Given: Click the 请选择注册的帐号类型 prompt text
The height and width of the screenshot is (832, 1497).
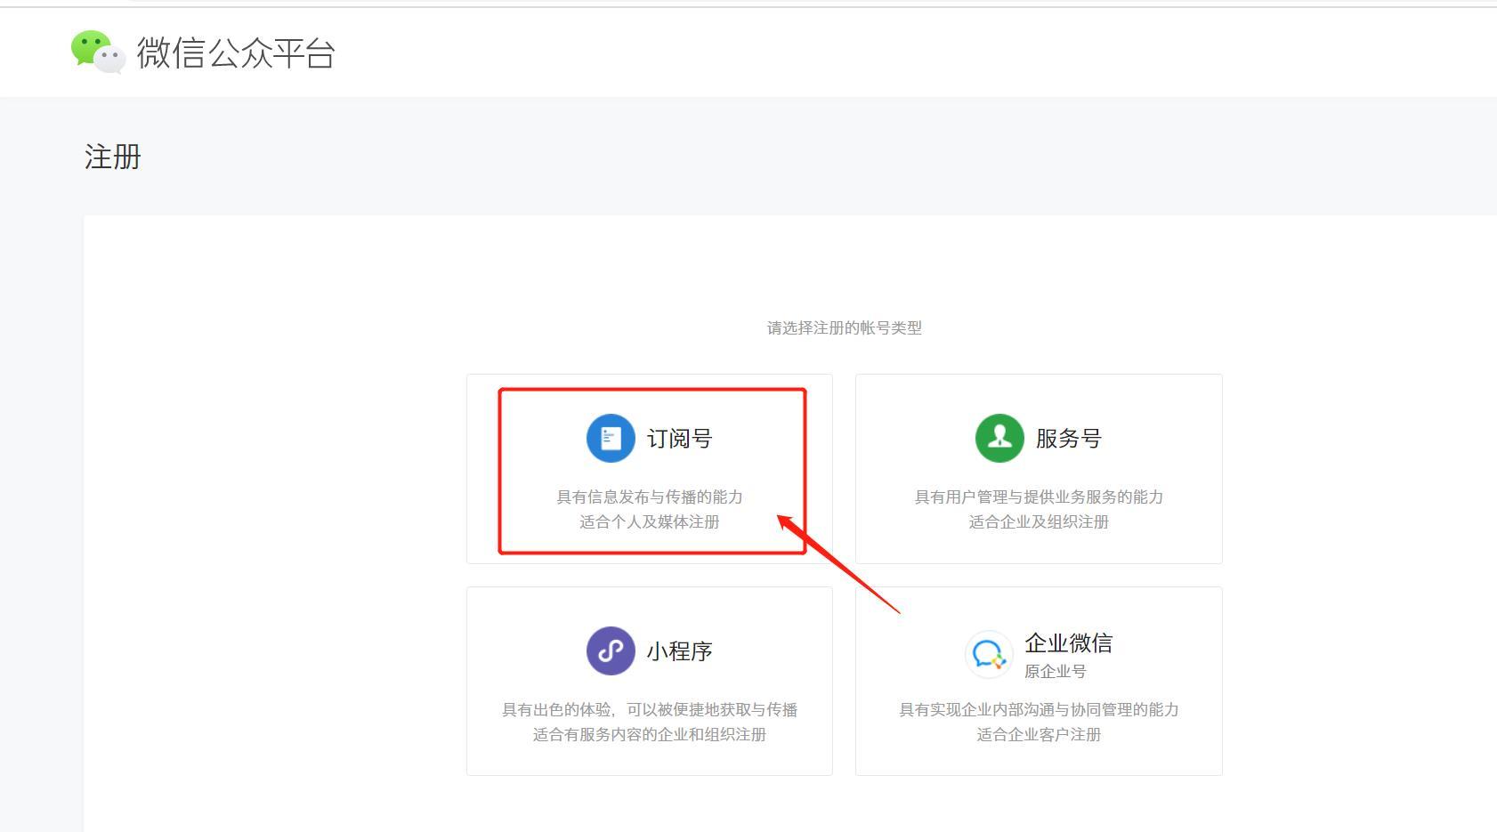Looking at the screenshot, I should (x=845, y=327).
